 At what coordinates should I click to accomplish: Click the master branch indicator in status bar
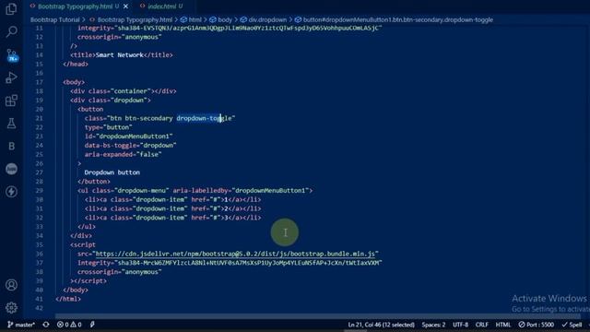21,325
